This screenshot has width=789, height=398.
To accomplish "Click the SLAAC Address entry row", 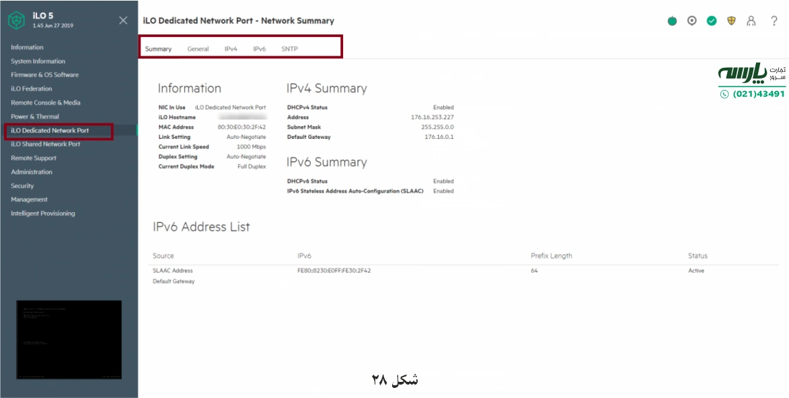I will (x=172, y=270).
